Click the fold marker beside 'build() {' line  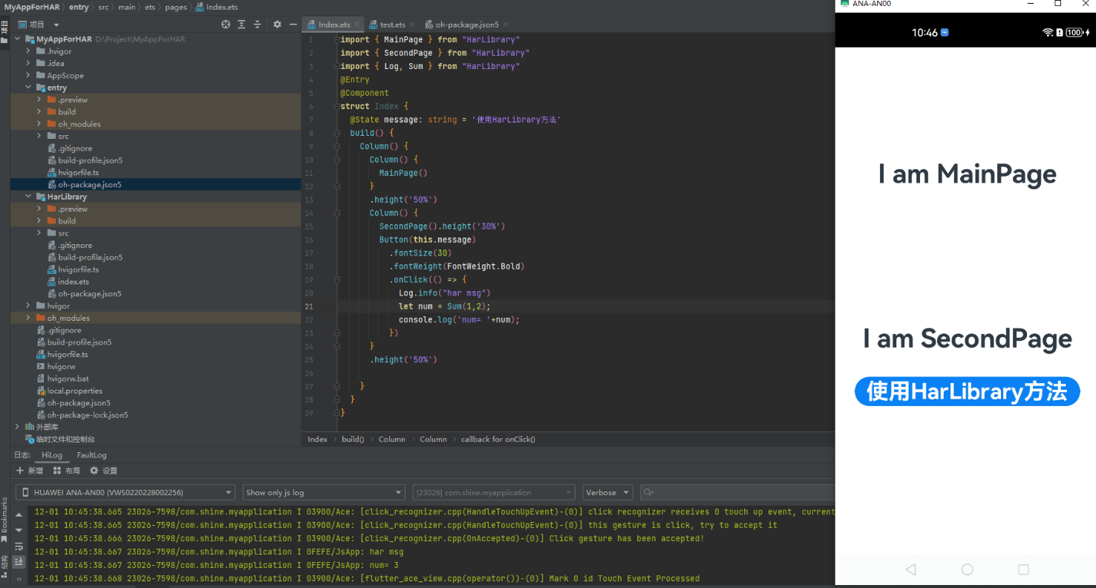point(337,133)
